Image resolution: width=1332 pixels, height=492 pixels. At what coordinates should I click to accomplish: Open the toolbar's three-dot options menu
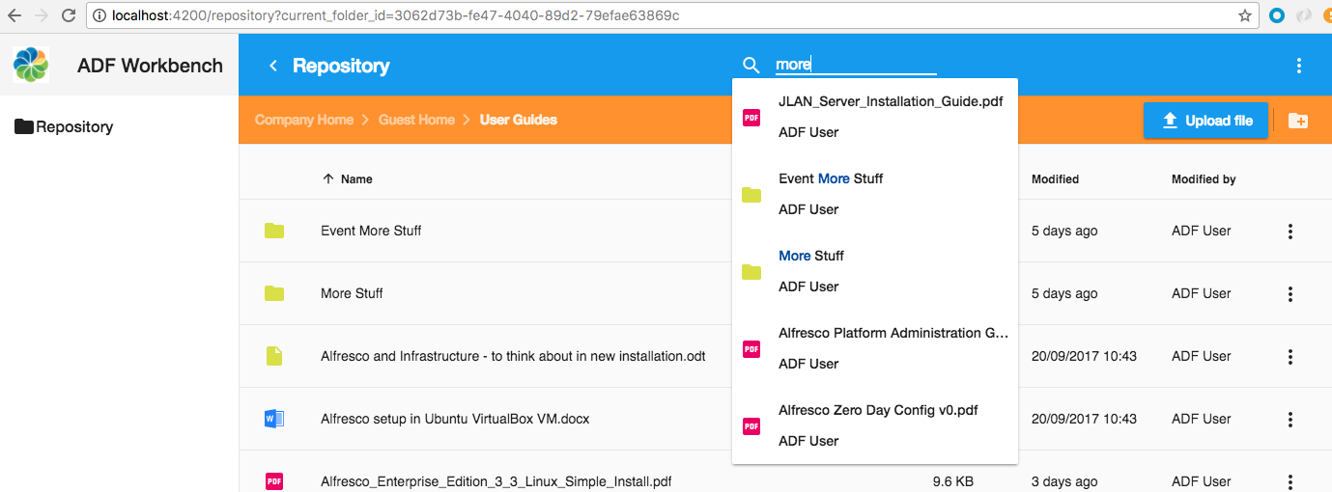coord(1298,66)
